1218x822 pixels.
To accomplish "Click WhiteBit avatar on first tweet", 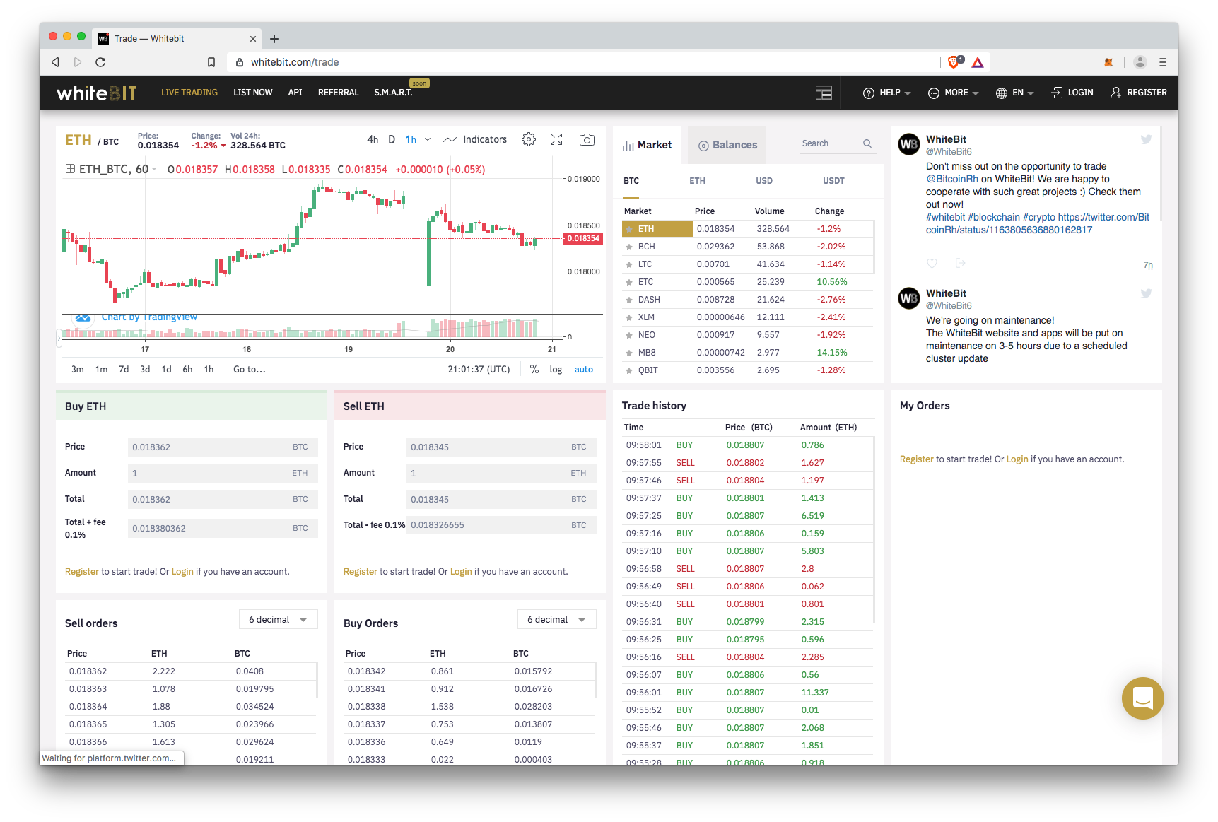I will (x=909, y=144).
